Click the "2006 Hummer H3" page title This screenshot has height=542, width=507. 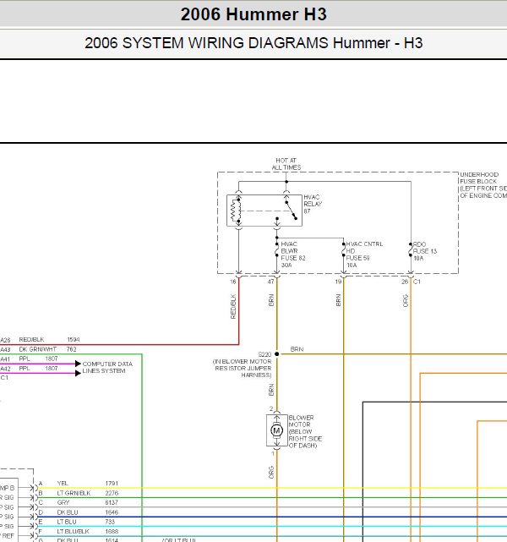253,14
